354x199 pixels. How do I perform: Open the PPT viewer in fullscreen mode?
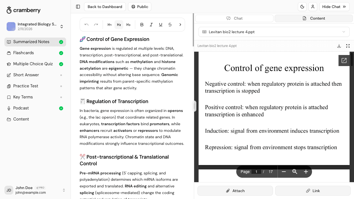pyautogui.click(x=348, y=46)
